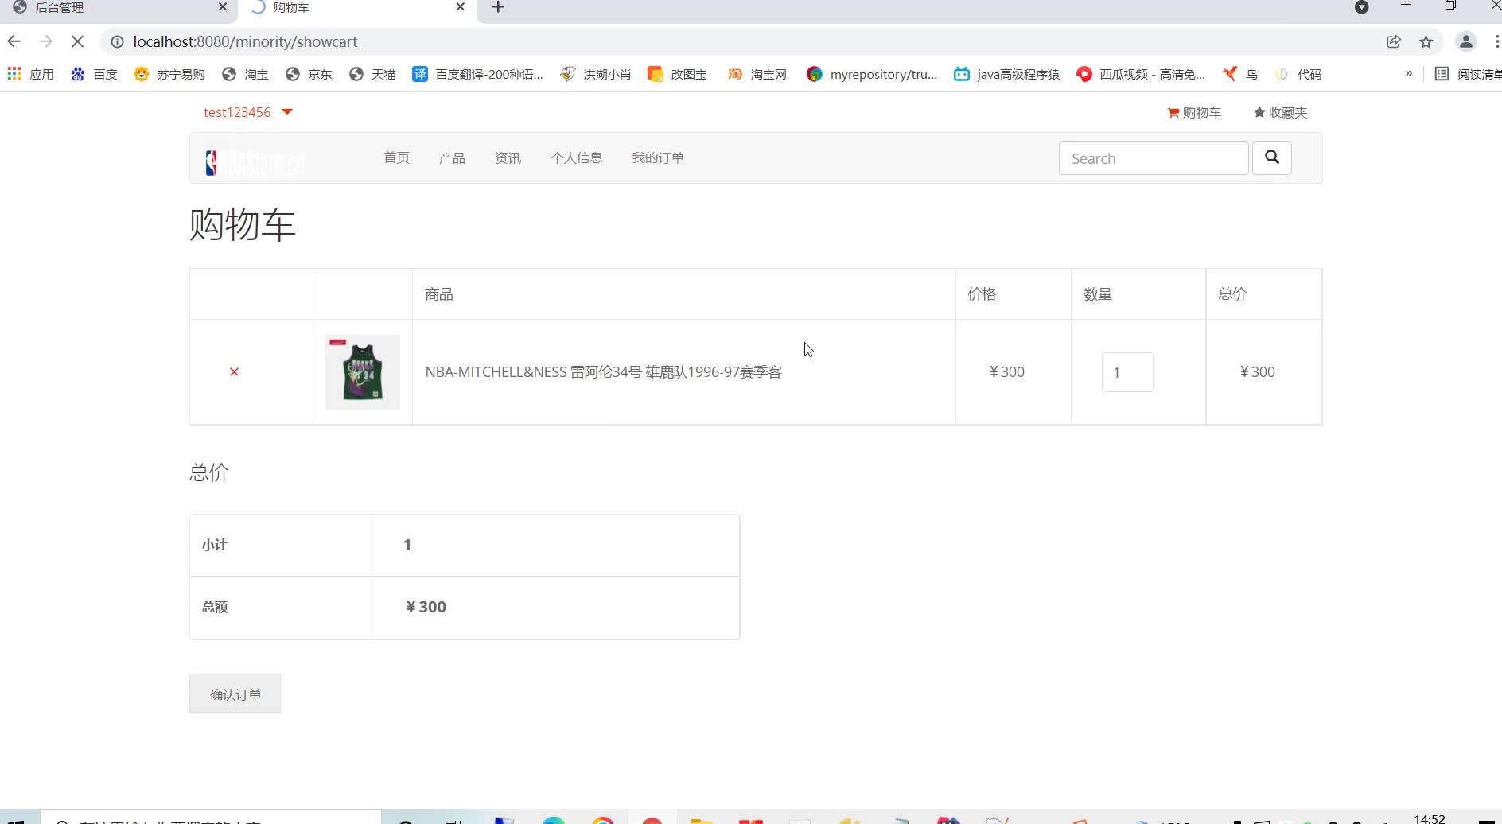
Task: Expand the hidden bookmarks chevron
Action: click(1409, 73)
